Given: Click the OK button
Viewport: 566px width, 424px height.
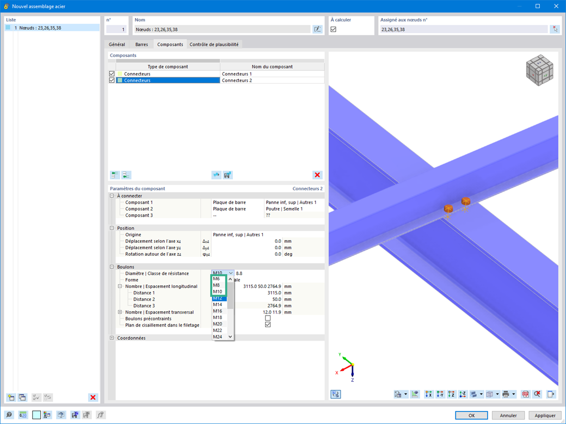Looking at the screenshot, I should coord(471,415).
